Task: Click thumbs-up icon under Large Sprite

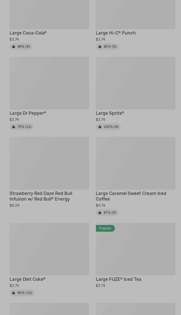Action: [x=100, y=127]
